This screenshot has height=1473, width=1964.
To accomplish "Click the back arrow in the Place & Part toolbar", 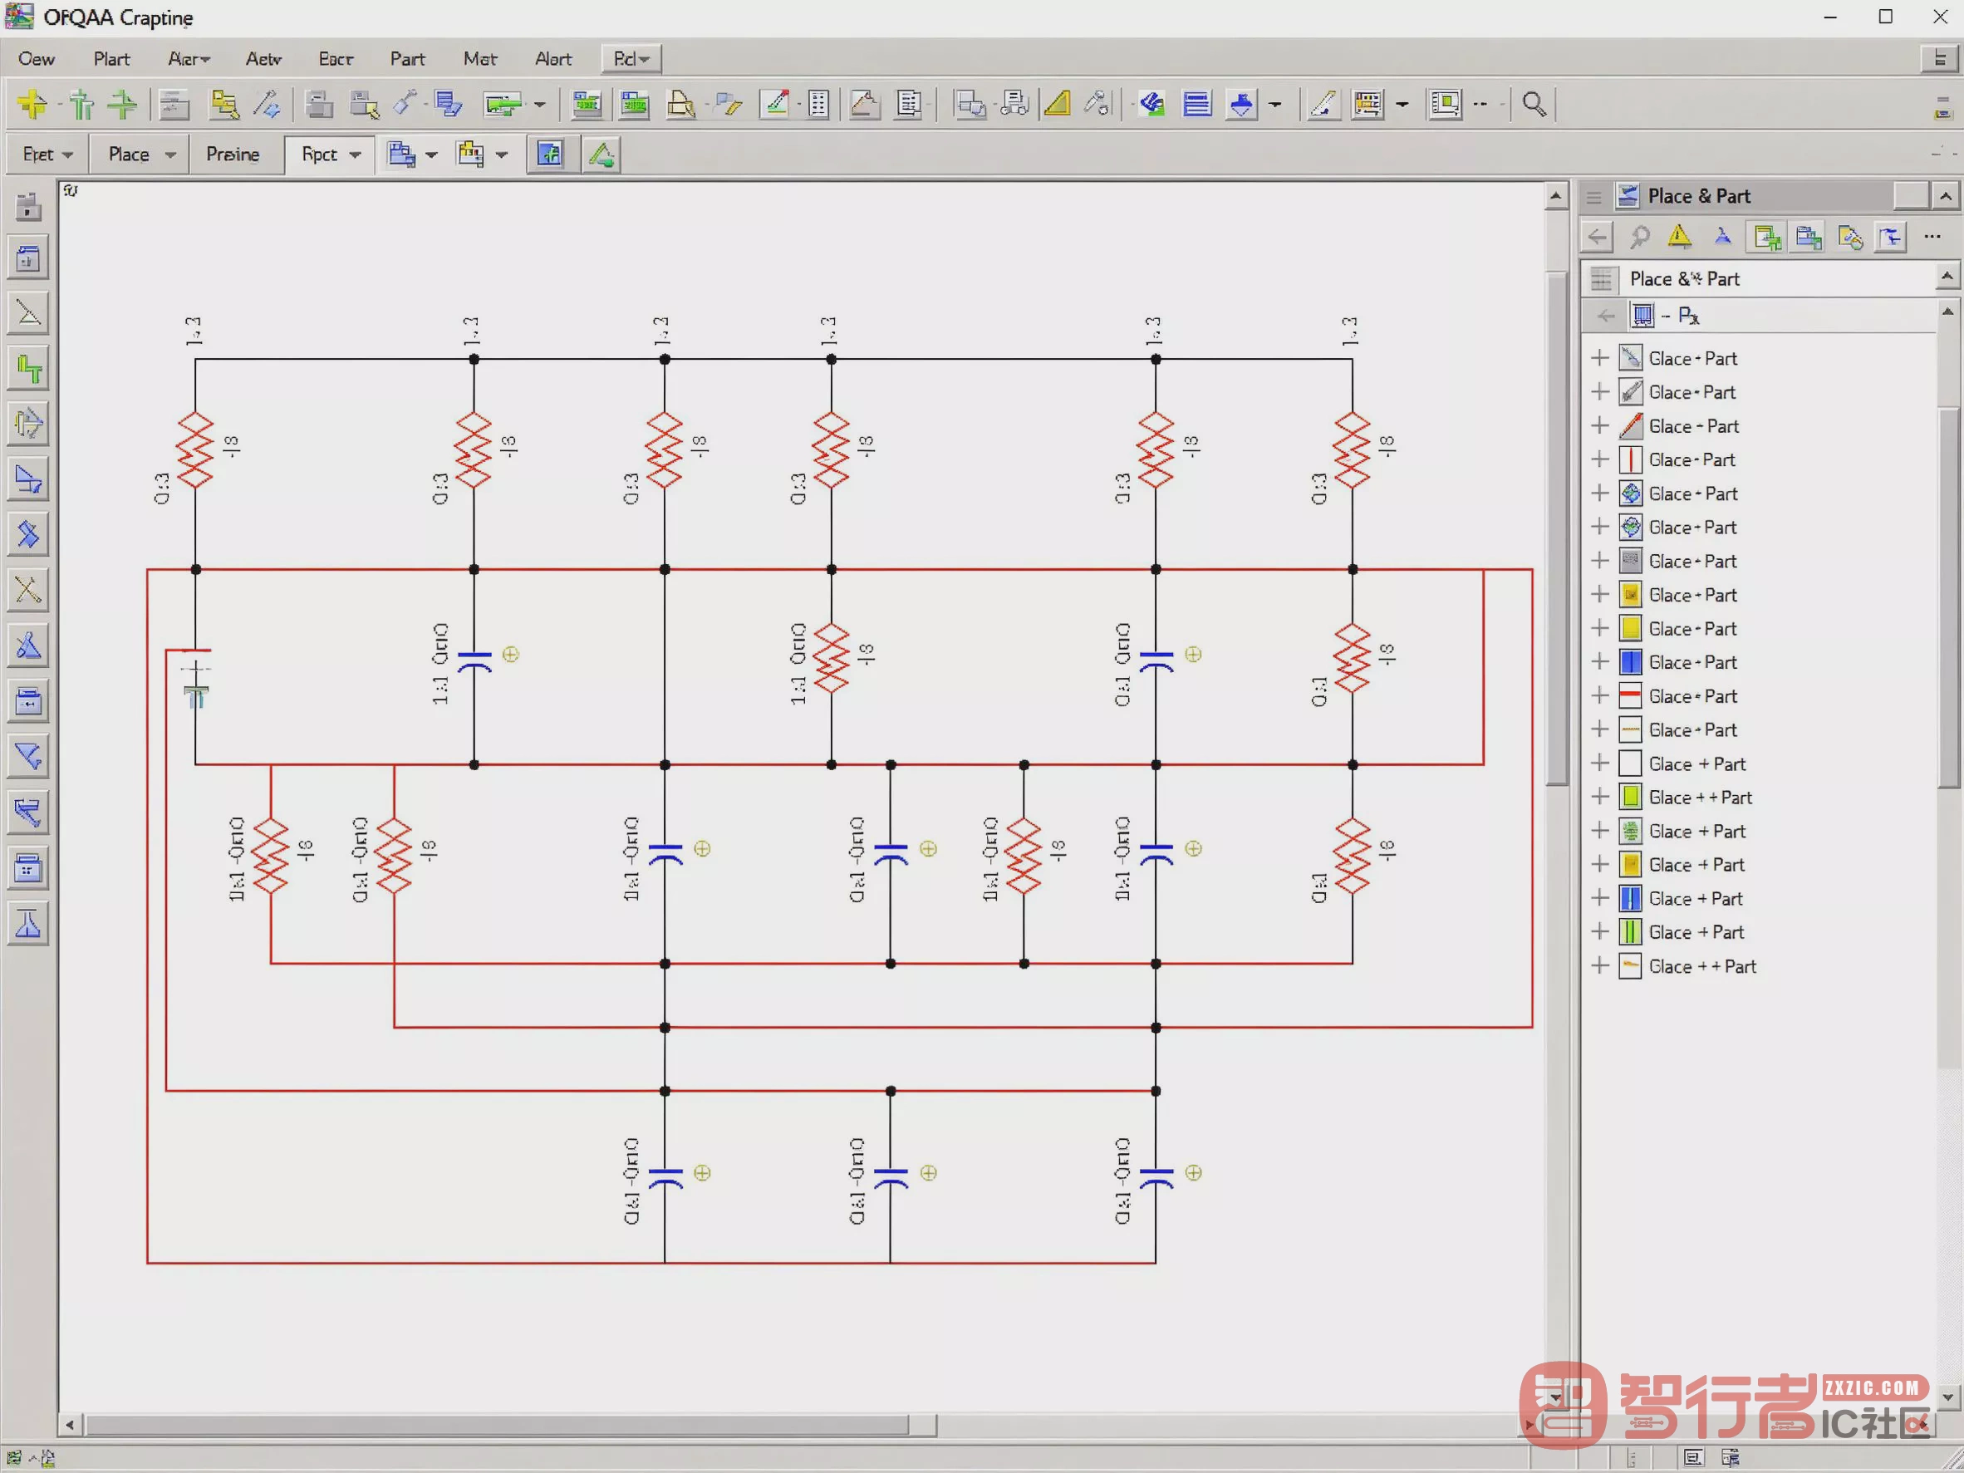I will click(x=1598, y=236).
